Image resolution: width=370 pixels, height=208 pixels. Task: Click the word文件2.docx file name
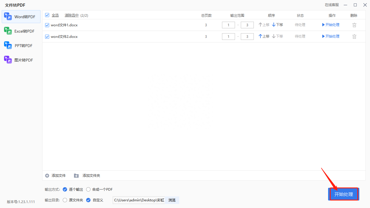[64, 37]
